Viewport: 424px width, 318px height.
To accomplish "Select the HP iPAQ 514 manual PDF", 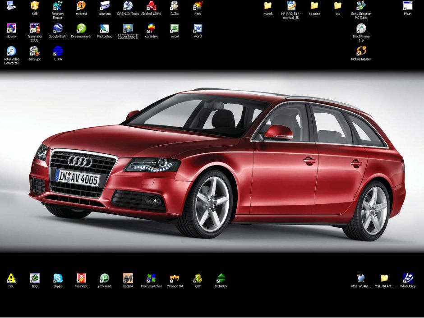I will (x=291, y=6).
